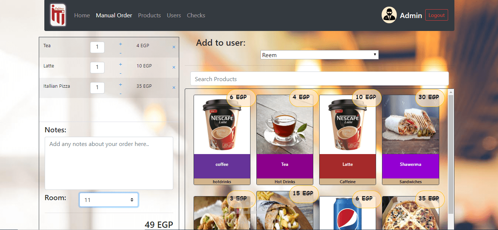Click Tea quantity input box

click(x=97, y=47)
